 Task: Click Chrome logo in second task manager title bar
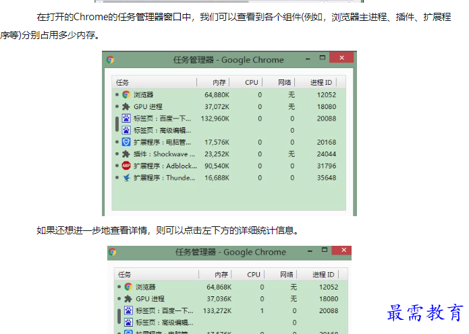(x=113, y=253)
